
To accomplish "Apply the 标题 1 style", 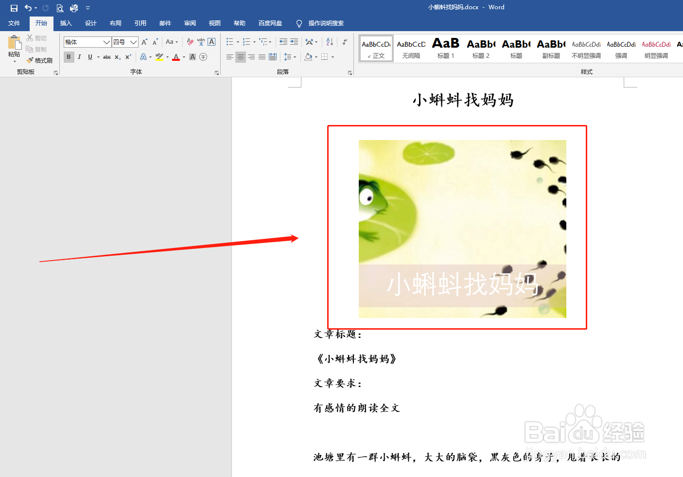I will [x=445, y=48].
